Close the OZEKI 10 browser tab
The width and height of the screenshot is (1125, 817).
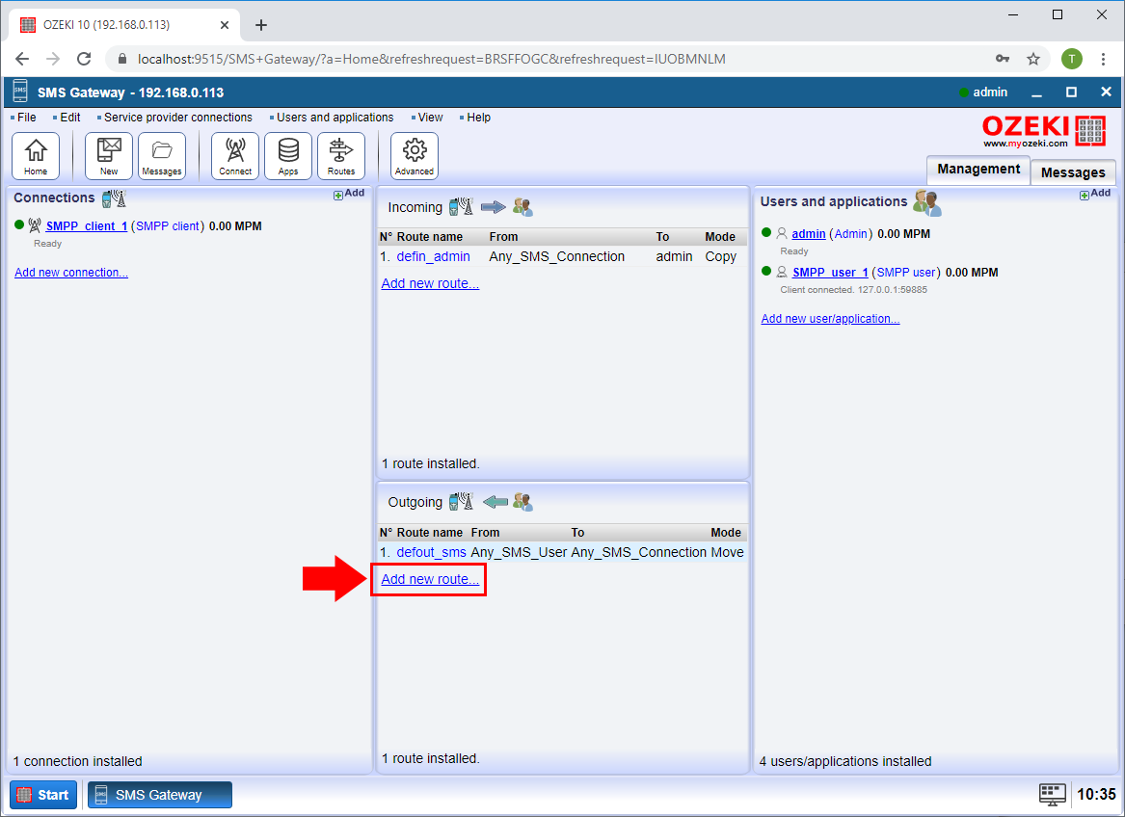point(225,25)
